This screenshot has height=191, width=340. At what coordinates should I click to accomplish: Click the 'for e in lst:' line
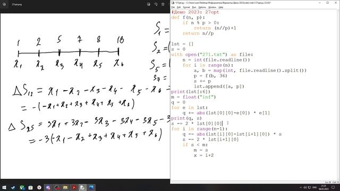tap(189, 108)
